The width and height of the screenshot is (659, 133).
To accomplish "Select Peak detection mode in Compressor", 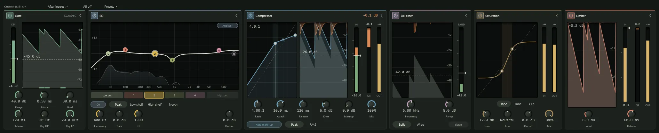I will pyautogui.click(x=294, y=124).
